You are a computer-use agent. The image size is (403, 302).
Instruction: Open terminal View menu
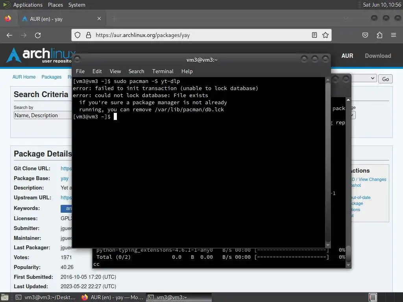coord(115,72)
